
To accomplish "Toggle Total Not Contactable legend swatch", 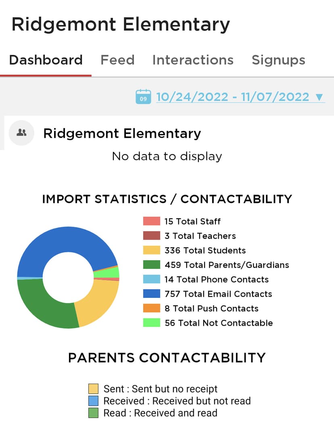I will [152, 323].
